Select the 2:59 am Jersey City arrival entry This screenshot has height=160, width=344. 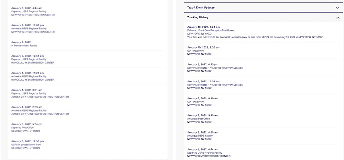pyautogui.click(x=29, y=110)
